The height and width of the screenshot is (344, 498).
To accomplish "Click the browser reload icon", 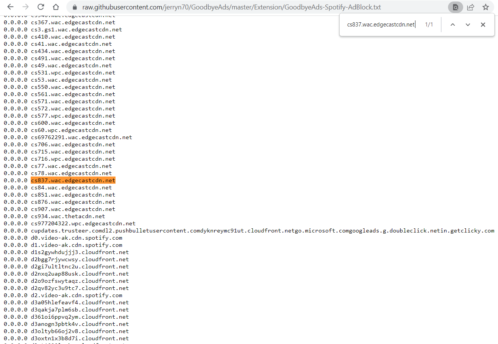I will point(41,7).
